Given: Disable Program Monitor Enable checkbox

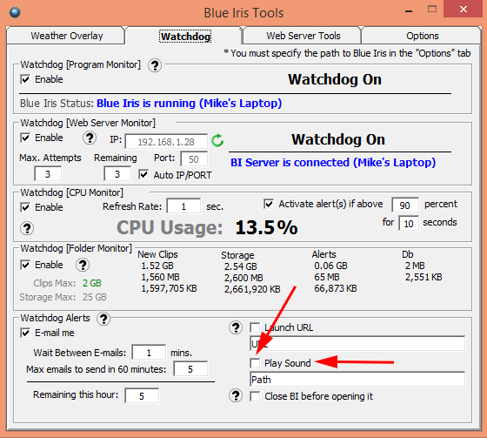Looking at the screenshot, I should point(25,79).
